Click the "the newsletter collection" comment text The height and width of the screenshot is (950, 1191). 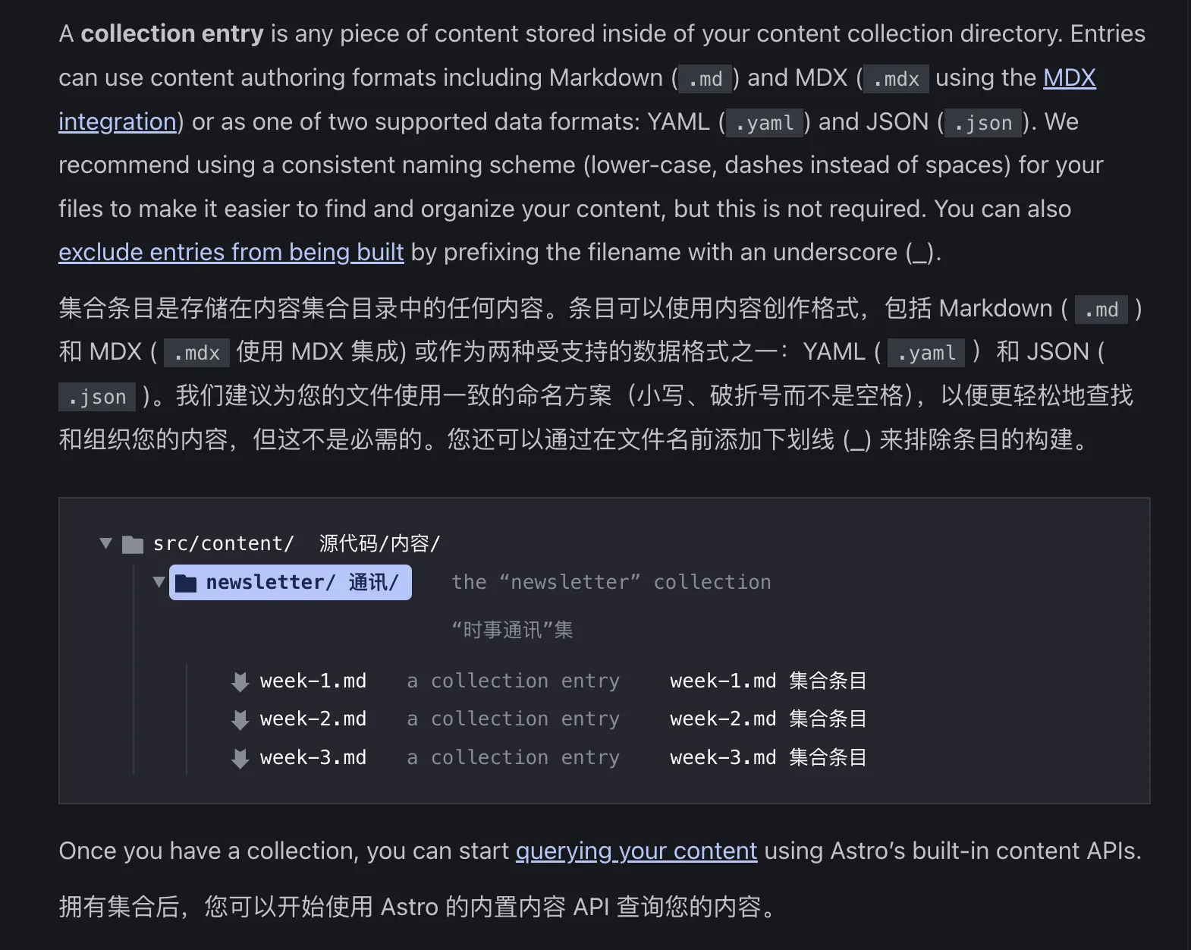[x=611, y=582]
